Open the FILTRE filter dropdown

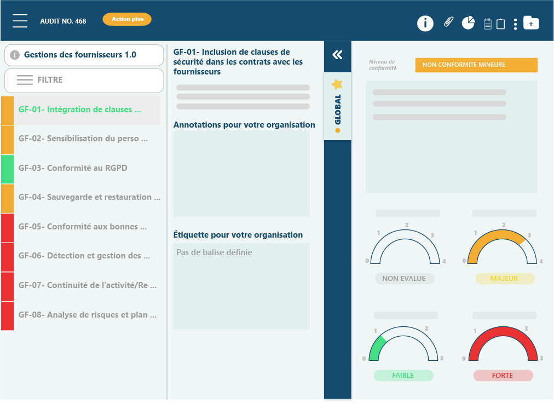pos(84,80)
